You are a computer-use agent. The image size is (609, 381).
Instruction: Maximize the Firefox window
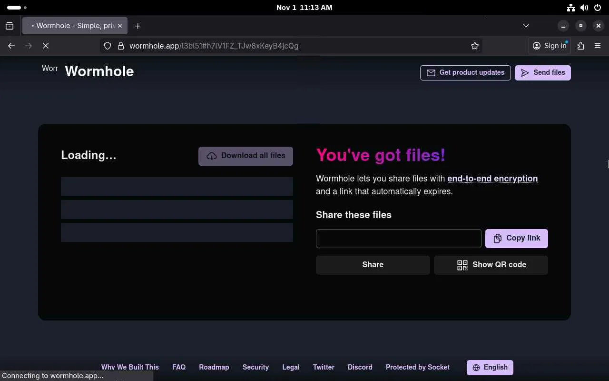pyautogui.click(x=581, y=26)
